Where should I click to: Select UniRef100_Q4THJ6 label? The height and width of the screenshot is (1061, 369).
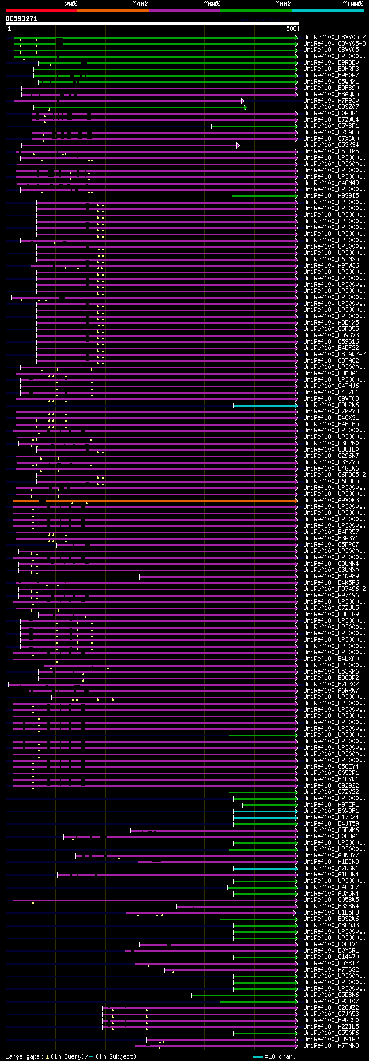331,386
